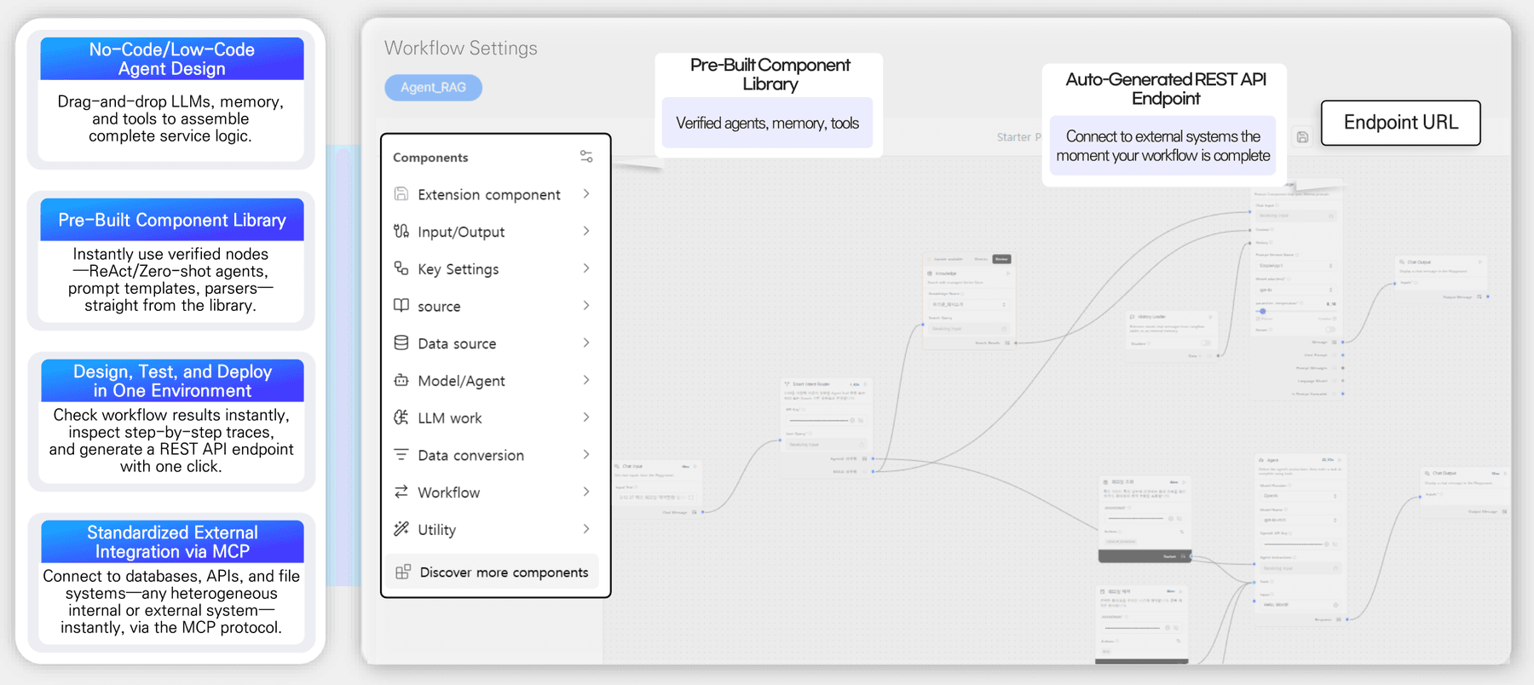Viewport: 1534px width, 685px height.
Task: Click the Workflow Settings title
Action: 461,48
